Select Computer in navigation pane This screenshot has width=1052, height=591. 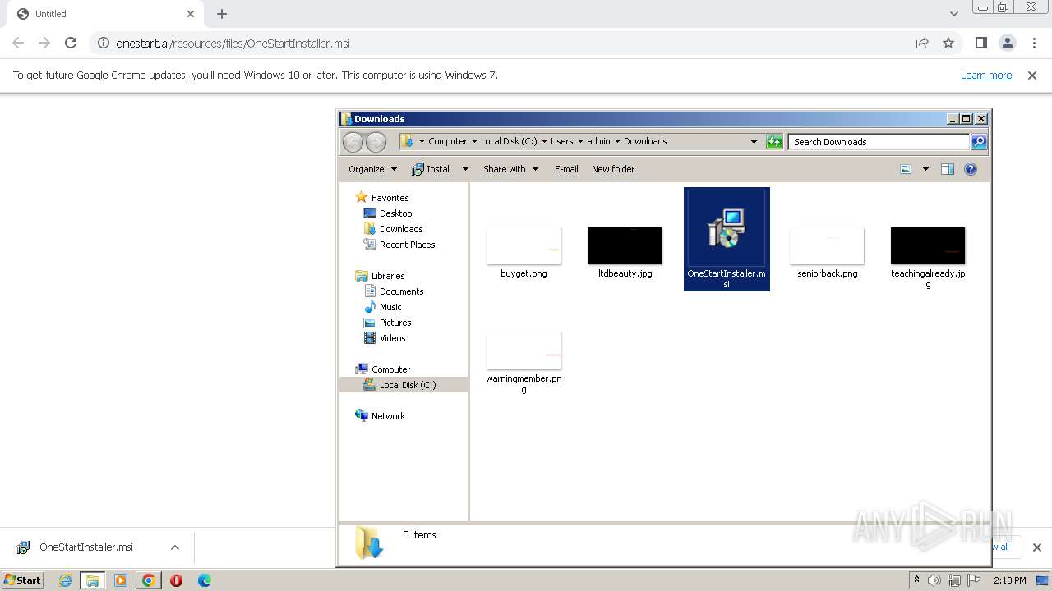[x=390, y=369]
